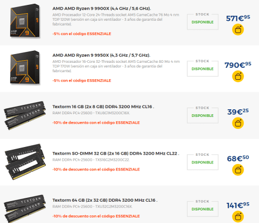259x223 pixels.
Task: Open AMD Ryzen 9 9900X product title
Action: (101, 8)
